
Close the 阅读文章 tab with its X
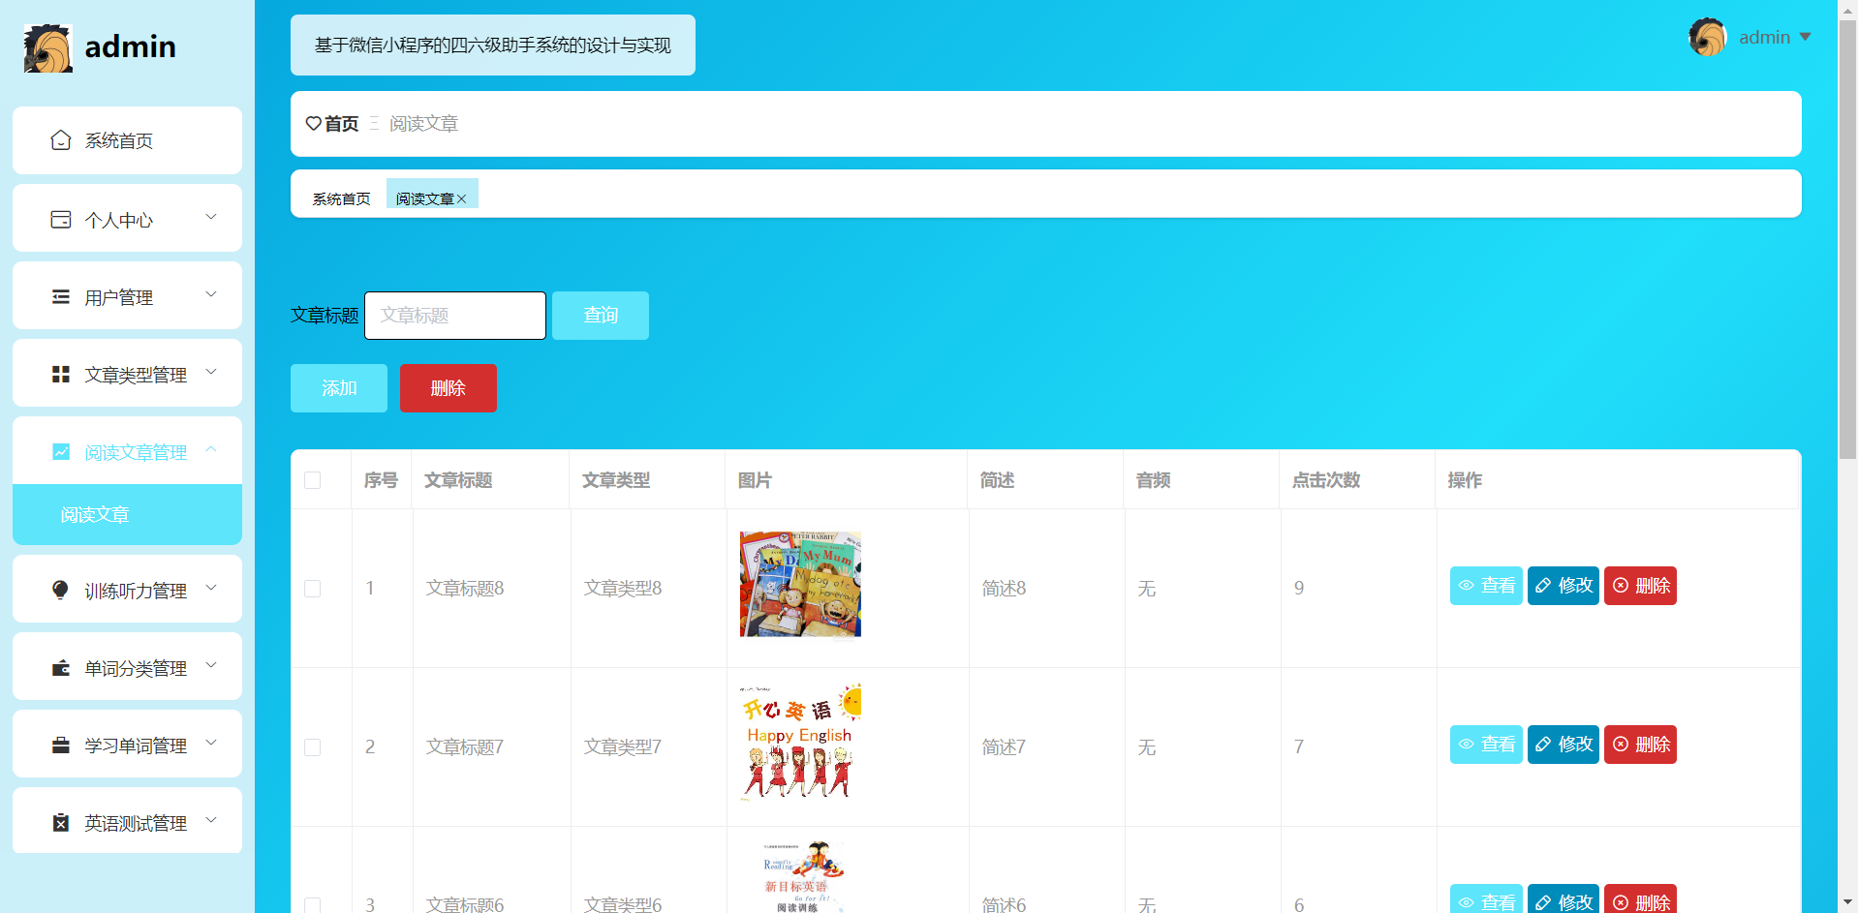point(461,199)
